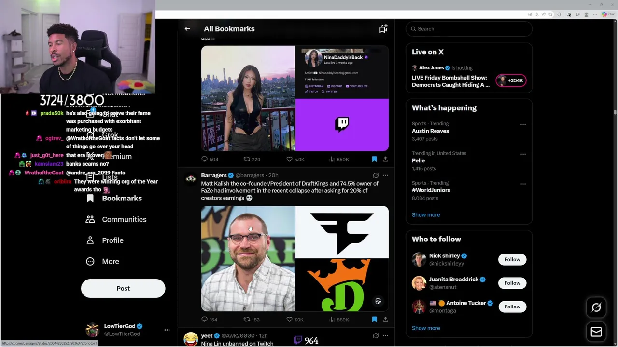View analytics showing 850K views
The width and height of the screenshot is (618, 347).
[338, 159]
